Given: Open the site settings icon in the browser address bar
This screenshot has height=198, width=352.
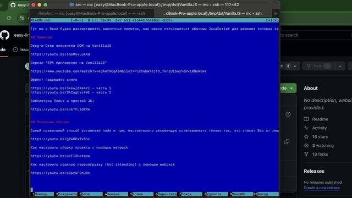Looking at the screenshot, I should point(22,18).
